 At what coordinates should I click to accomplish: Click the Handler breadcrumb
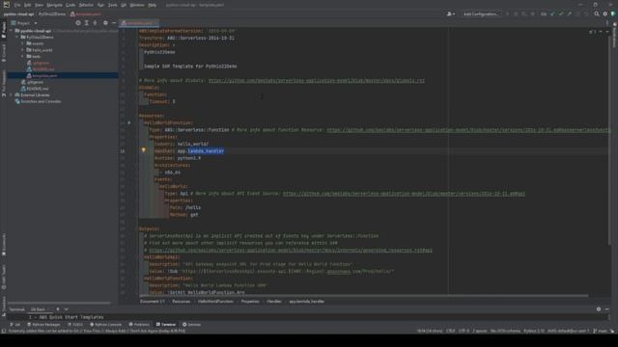[x=274, y=302]
